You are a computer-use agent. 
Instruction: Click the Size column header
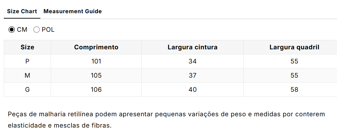(x=27, y=47)
